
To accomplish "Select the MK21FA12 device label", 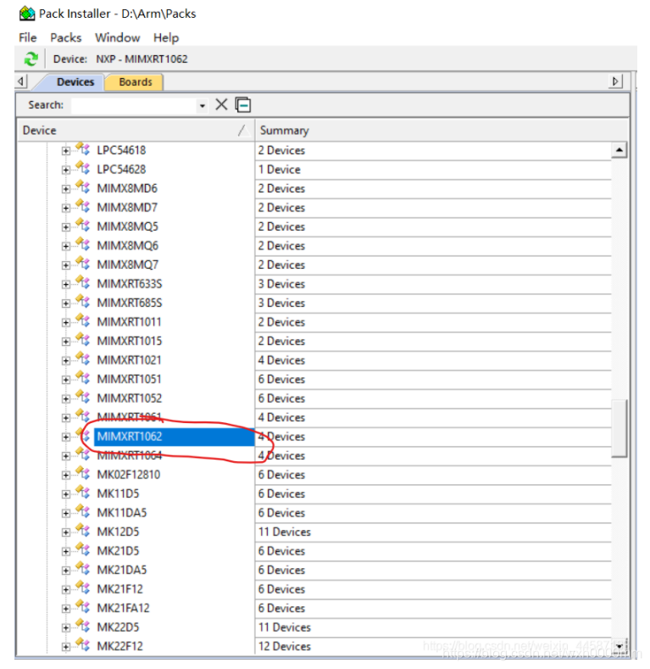I will (x=123, y=608).
